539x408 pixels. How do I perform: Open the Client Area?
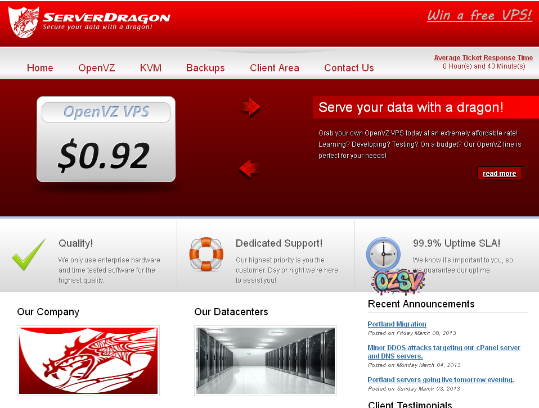tap(275, 67)
